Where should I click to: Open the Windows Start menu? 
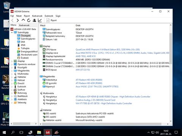4,132
